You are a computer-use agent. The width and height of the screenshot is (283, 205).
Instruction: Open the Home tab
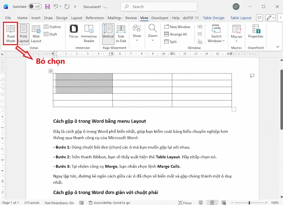pyautogui.click(x=22, y=18)
